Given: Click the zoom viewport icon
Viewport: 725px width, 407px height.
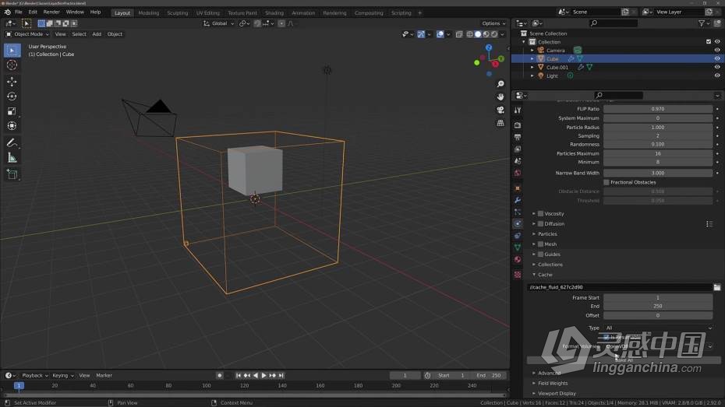Looking at the screenshot, I should tap(500, 84).
